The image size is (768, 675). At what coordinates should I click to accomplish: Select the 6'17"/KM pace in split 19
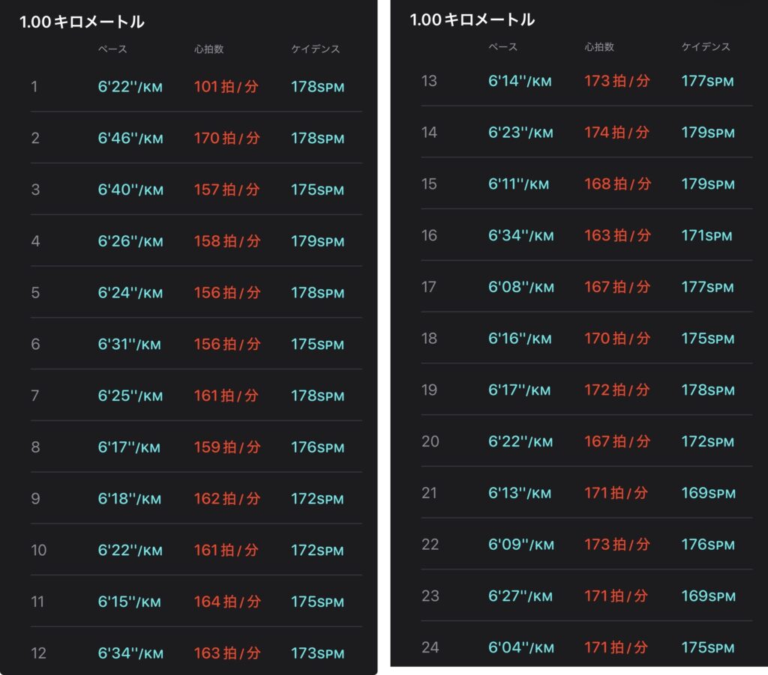pos(519,390)
